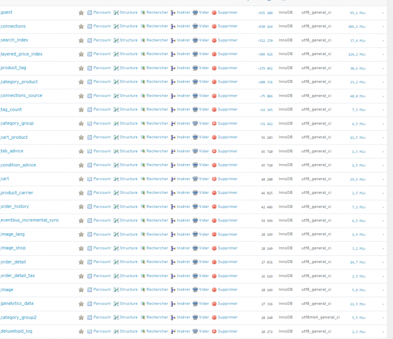The width and height of the screenshot is (393, 339).
Task: Click Vider text for product_tag table
Action: click(204, 68)
